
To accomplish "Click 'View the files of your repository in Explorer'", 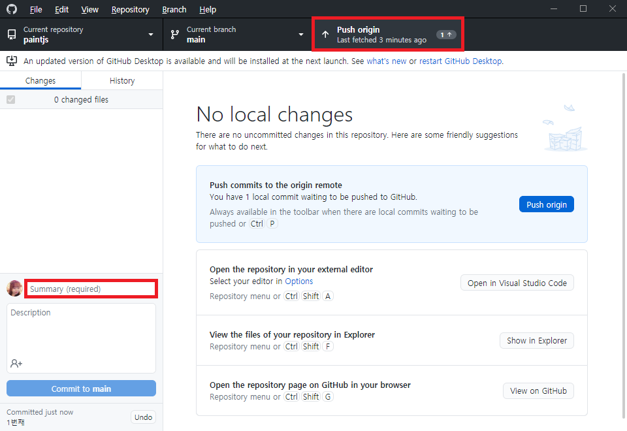I will tap(293, 334).
